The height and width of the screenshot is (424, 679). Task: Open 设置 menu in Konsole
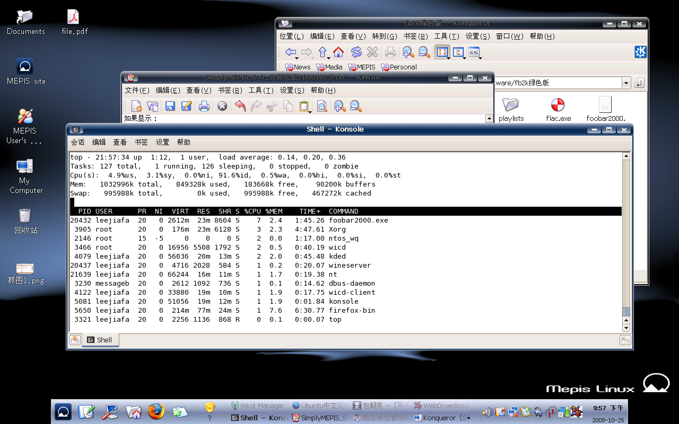[162, 142]
